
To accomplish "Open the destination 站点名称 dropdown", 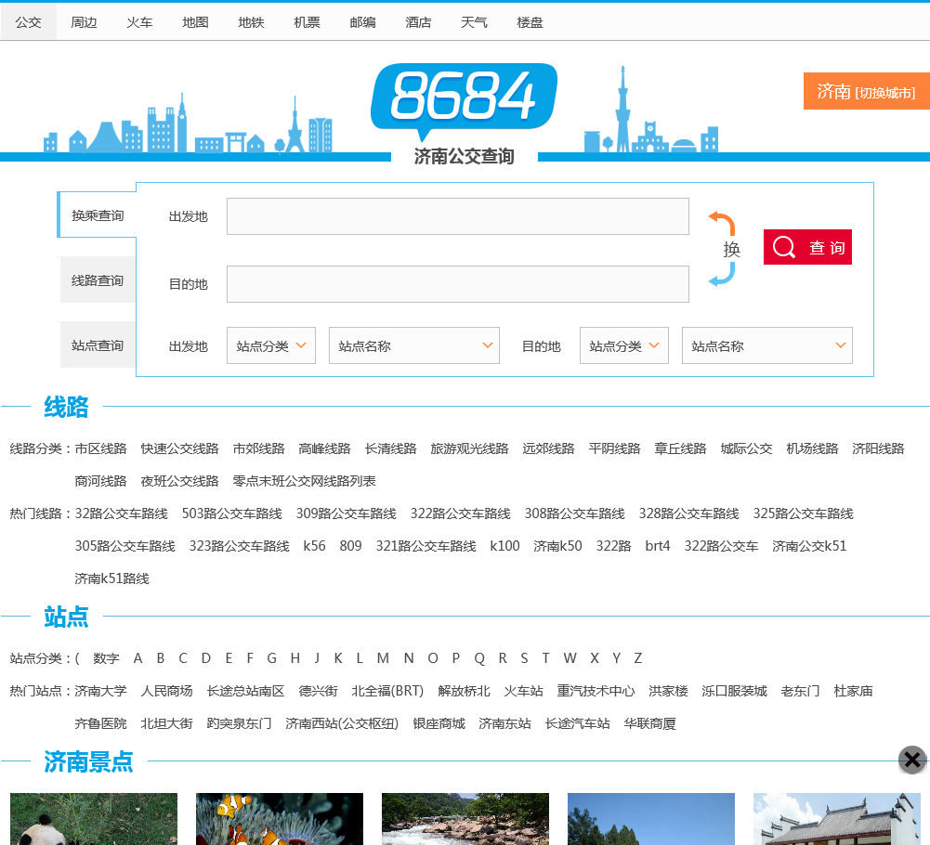I will [x=766, y=345].
